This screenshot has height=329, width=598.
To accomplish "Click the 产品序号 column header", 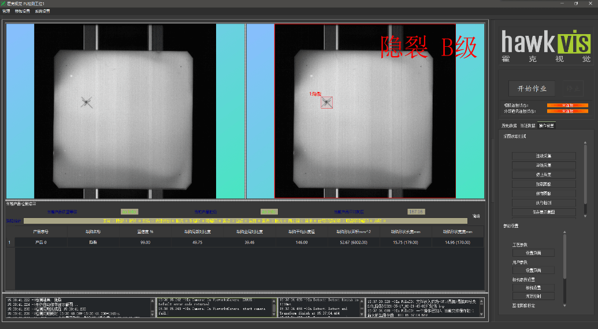I will pos(41,232).
